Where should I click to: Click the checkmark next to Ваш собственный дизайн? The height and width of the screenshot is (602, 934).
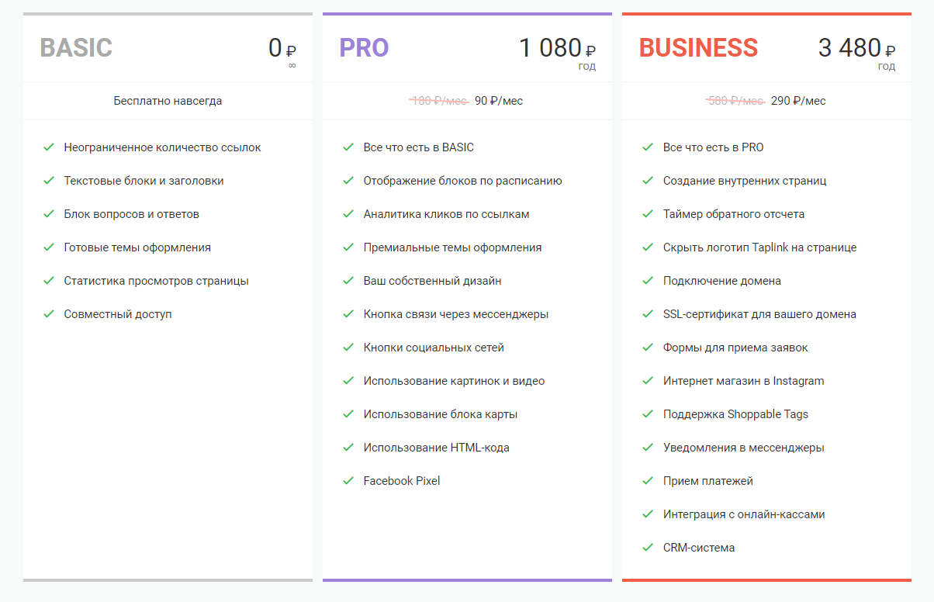pyautogui.click(x=348, y=280)
